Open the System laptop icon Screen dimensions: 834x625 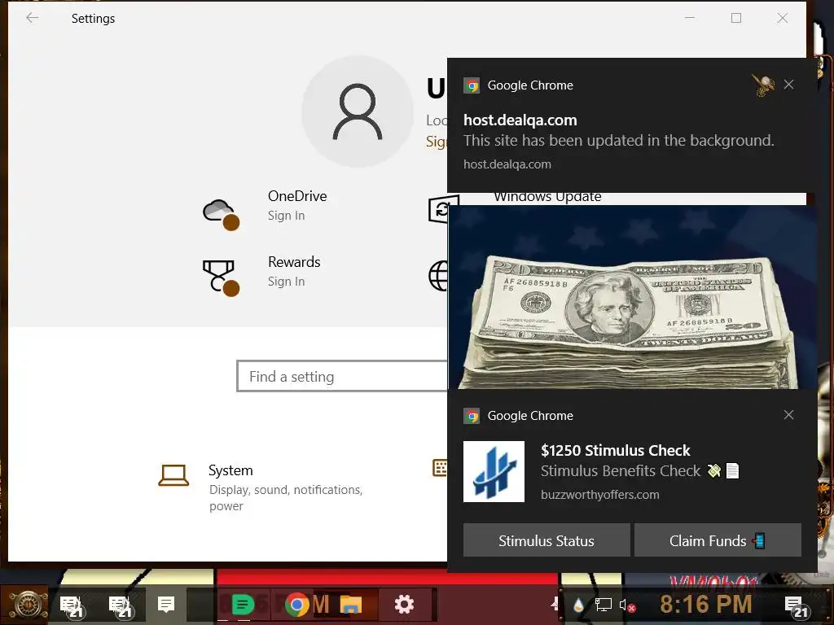pyautogui.click(x=173, y=475)
